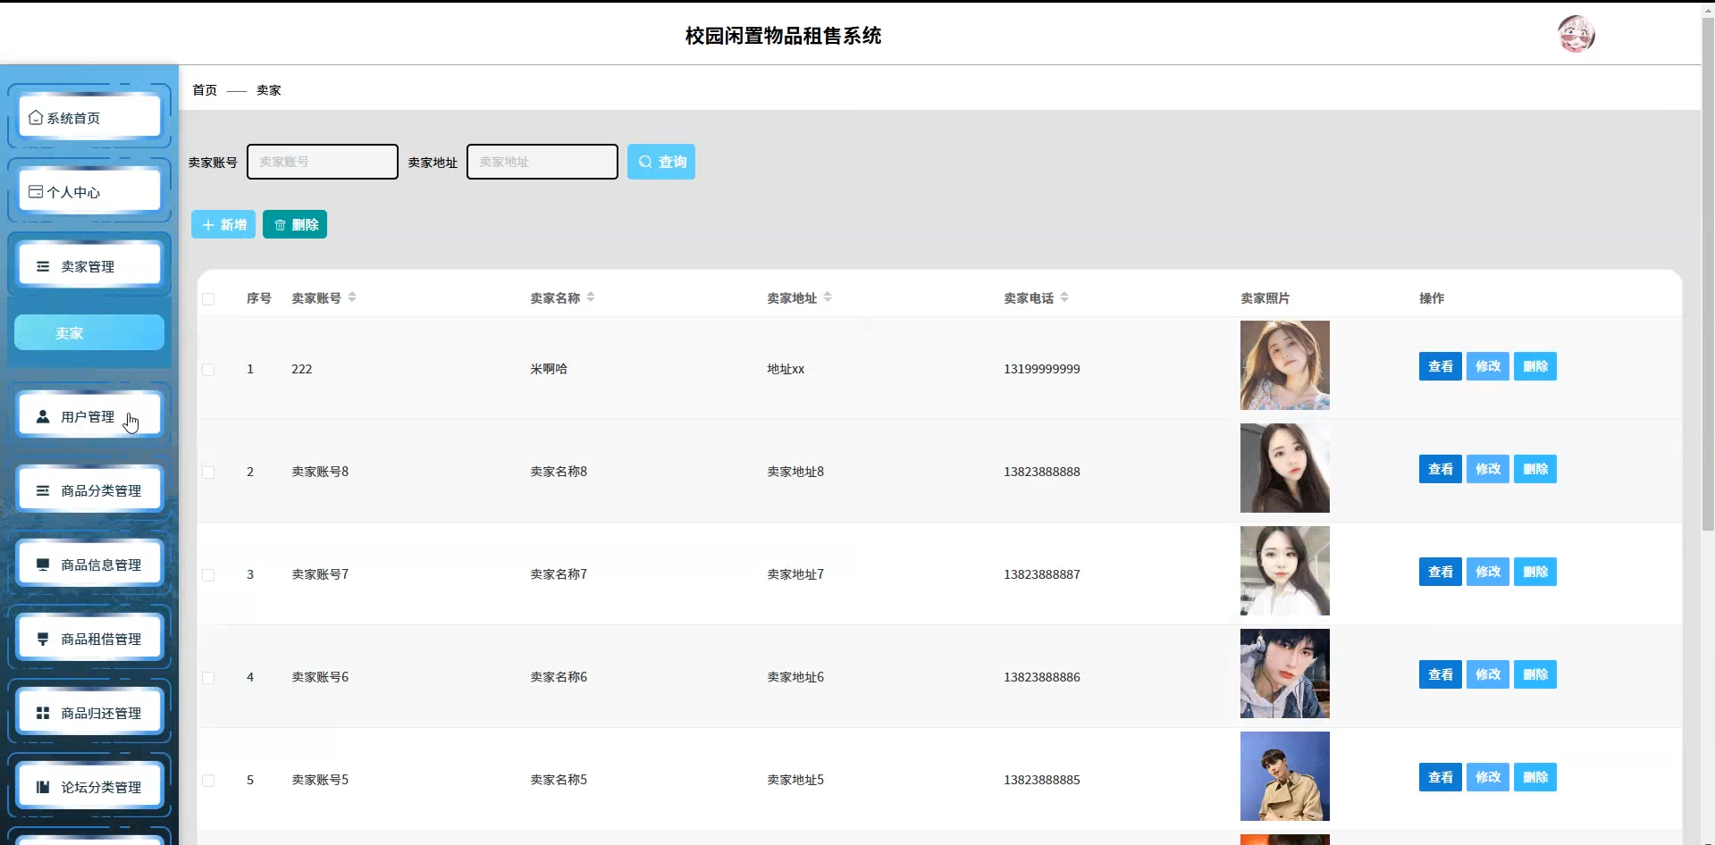Click the 查询 search button
Viewport: 1715px width, 845px height.
661,162
